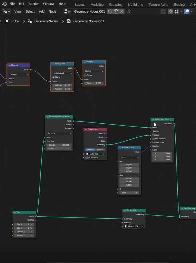
Task: Collapse the Random Value node
Action: click(120, 148)
